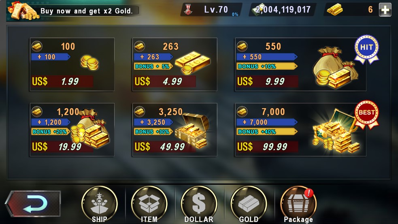Select the GOLD shop tab
The image size is (398, 224).
(249, 205)
